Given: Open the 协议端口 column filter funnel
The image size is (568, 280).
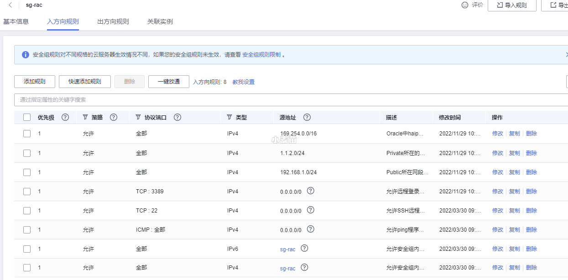Looking at the screenshot, I should click(138, 117).
